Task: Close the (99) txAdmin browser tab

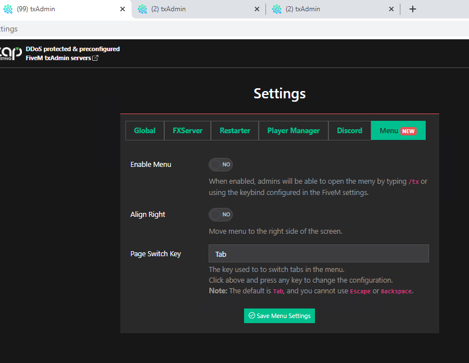Action: 123,9
